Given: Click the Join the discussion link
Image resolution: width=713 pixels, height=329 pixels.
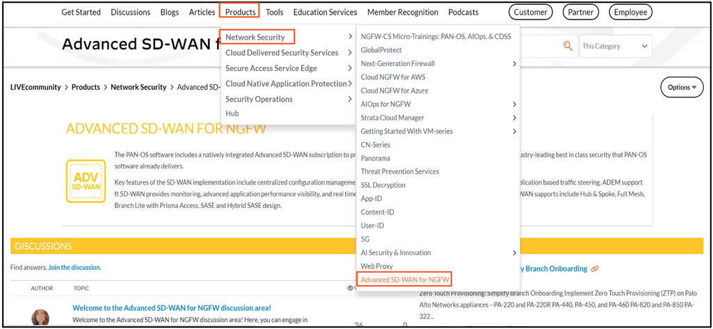Looking at the screenshot, I should pyautogui.click(x=74, y=268).
